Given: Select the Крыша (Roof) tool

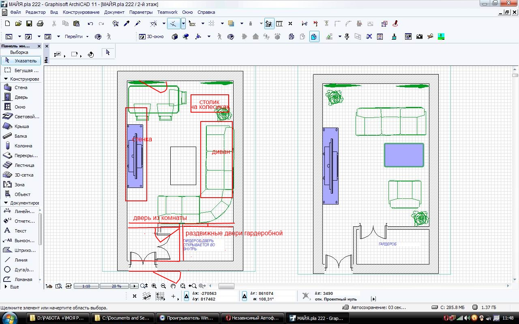Looking at the screenshot, I should [x=20, y=126].
